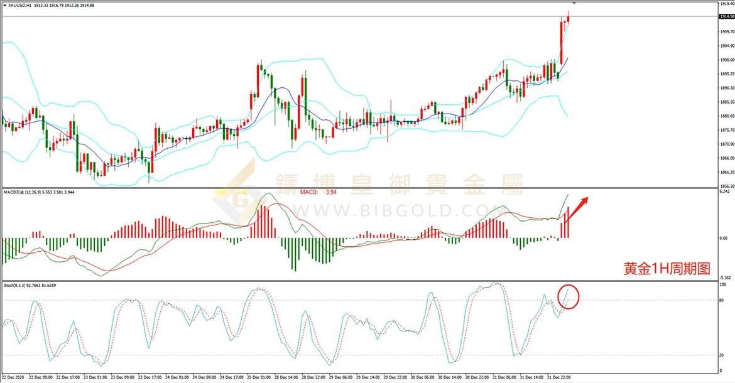Click the 29 Dec 14:00 time label
The image size is (735, 383).
tap(367, 377)
